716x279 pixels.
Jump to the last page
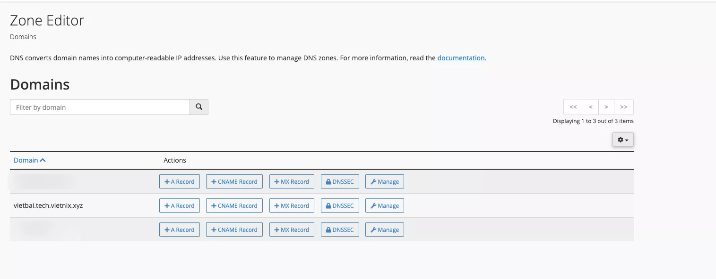click(x=623, y=107)
